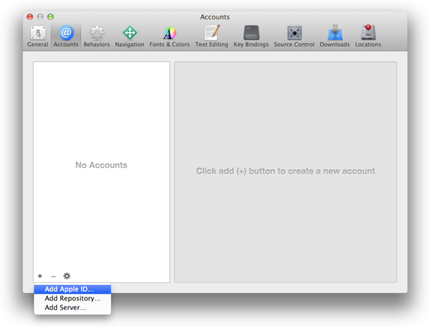430x327 pixels.
Task: Click the add (+) account button
Action: point(40,276)
